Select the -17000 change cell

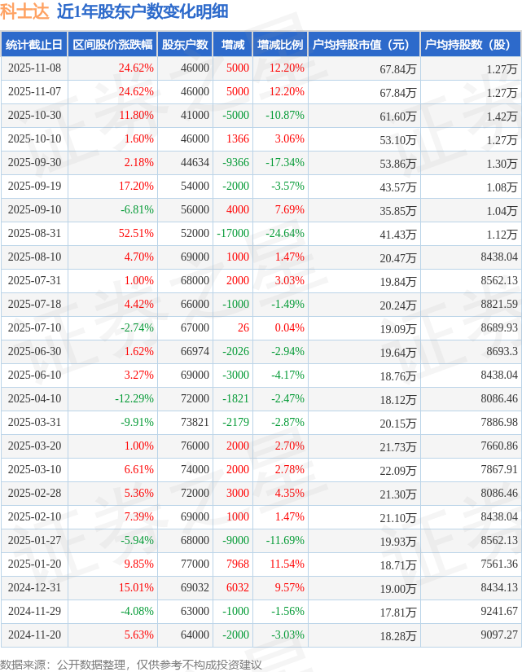click(233, 233)
